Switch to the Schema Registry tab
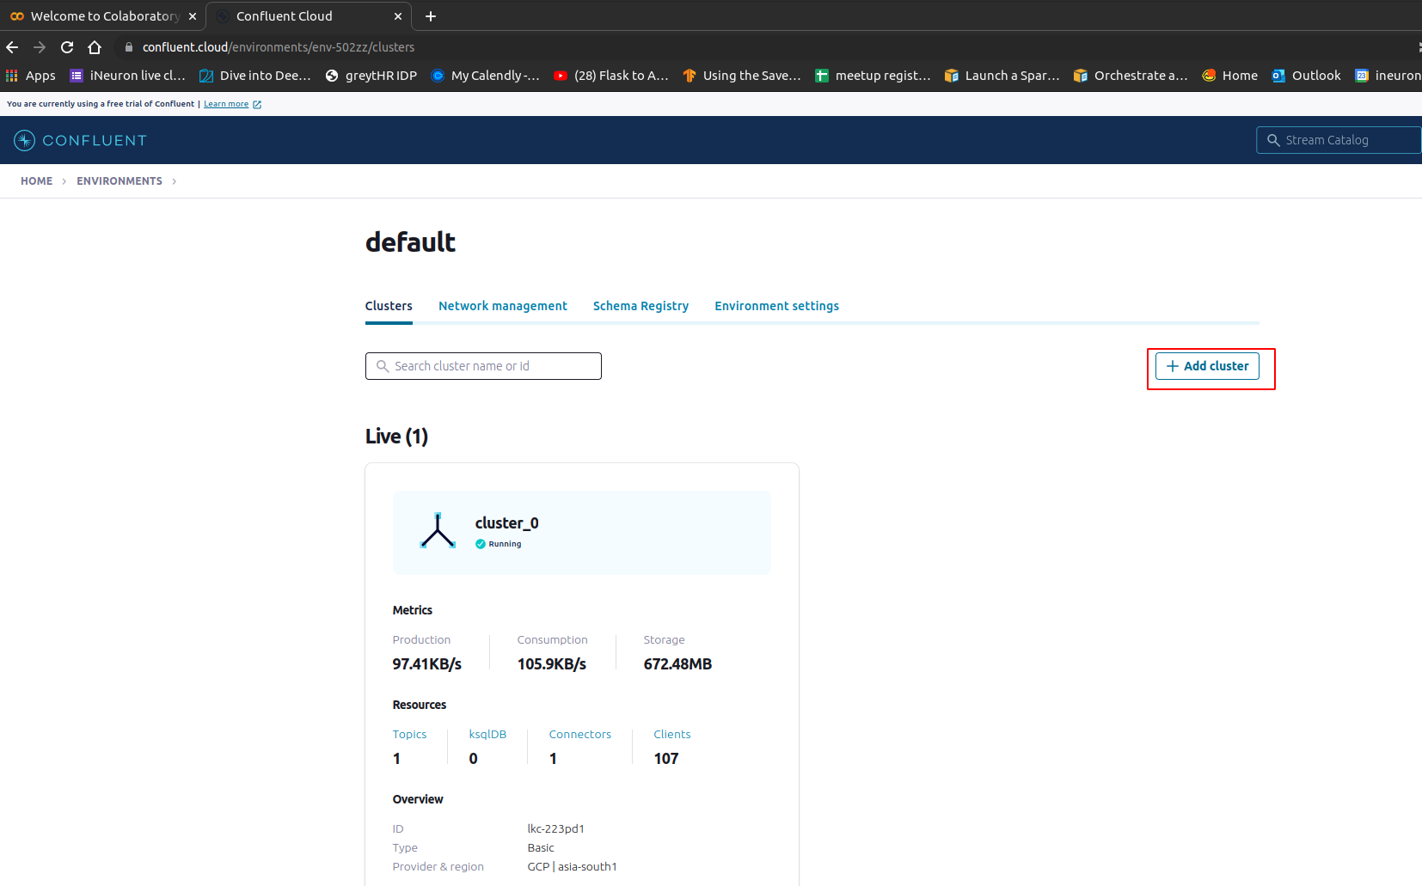Screen dimensions: 1422x886 tap(641, 306)
